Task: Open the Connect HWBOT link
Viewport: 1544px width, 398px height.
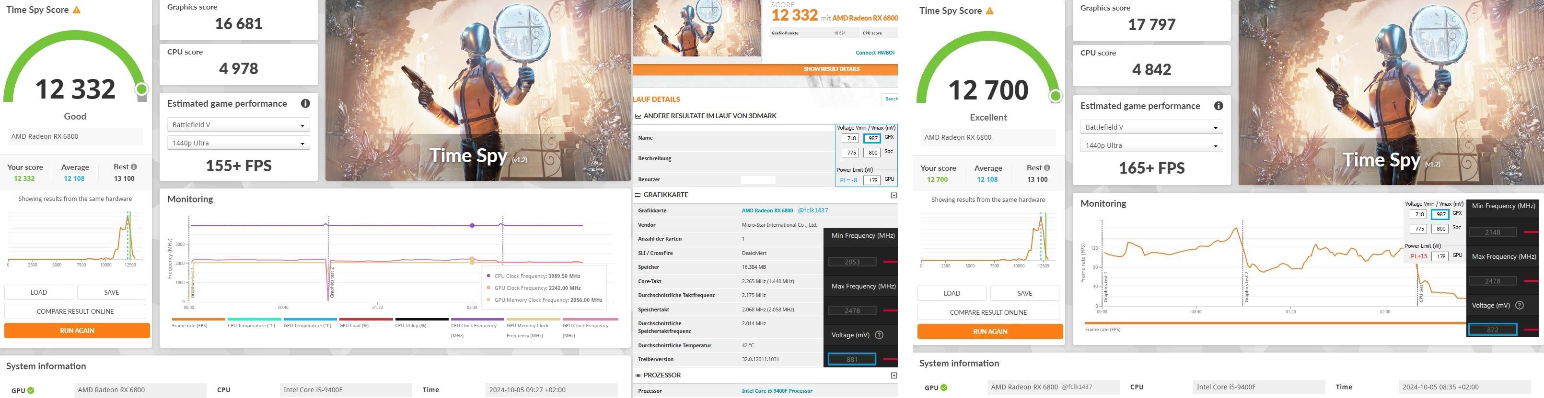Action: pos(875,53)
